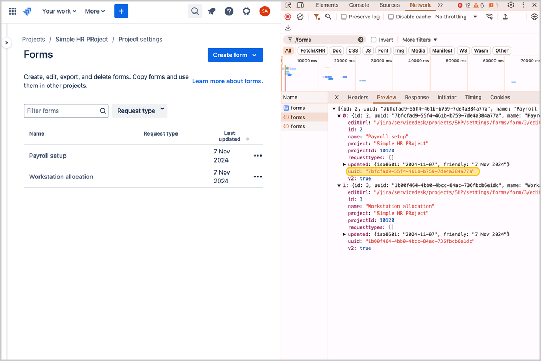
Task: Open the Request type dropdown
Action: click(140, 111)
